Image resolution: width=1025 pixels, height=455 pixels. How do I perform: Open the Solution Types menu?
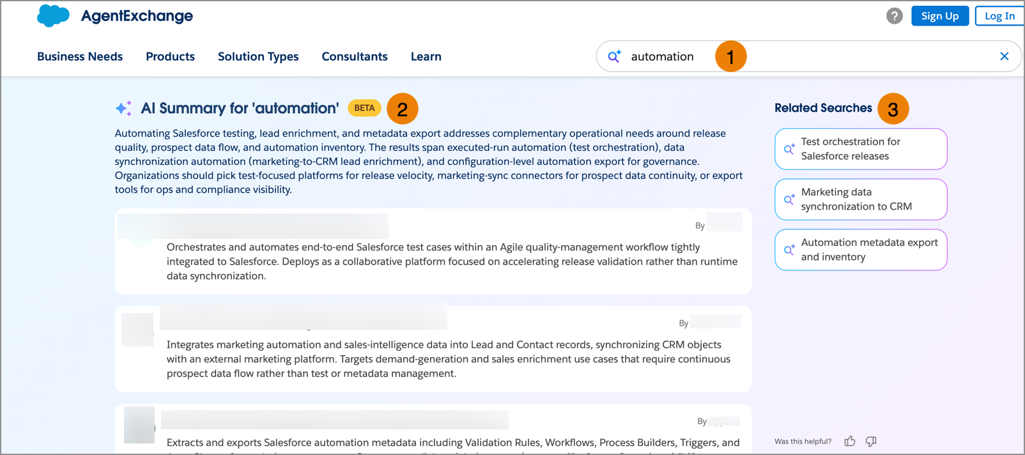pos(258,56)
